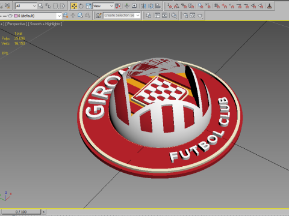Image resolution: width=289 pixels, height=216 pixels.
Task: Activate the Select and Rotate tool
Action: 81,6
